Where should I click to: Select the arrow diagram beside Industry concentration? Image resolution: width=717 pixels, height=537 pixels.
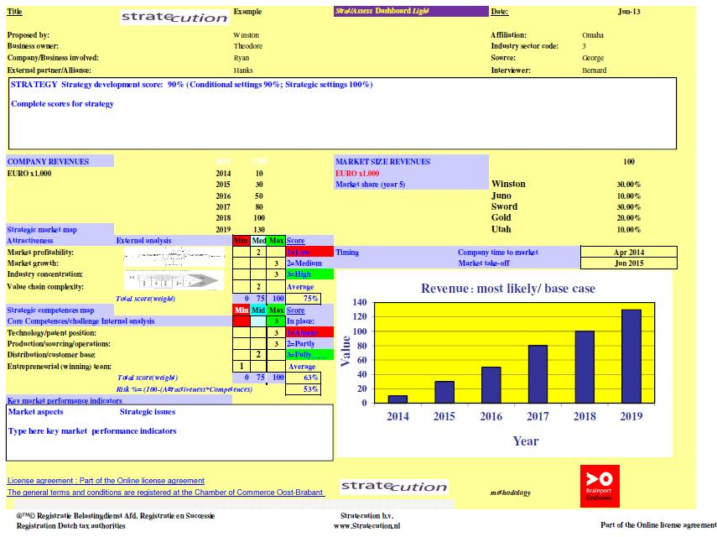(x=175, y=279)
